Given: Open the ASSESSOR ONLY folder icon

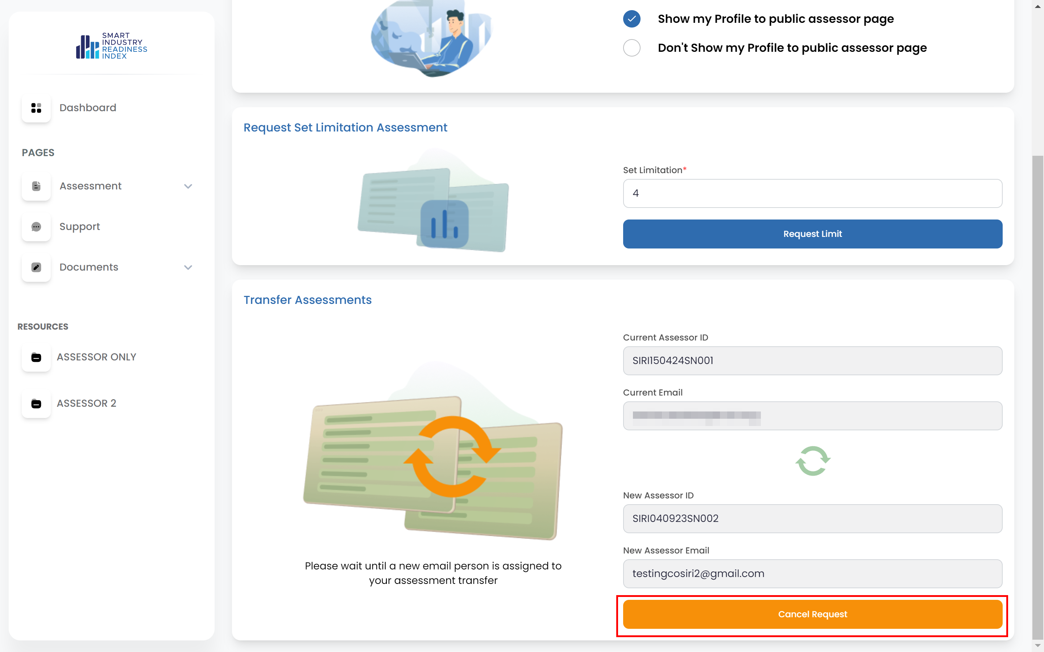Looking at the screenshot, I should click(36, 358).
